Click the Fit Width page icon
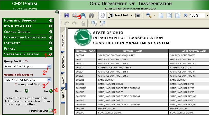The height and width of the screenshot is (115, 209). pyautogui.click(x=177, y=15)
